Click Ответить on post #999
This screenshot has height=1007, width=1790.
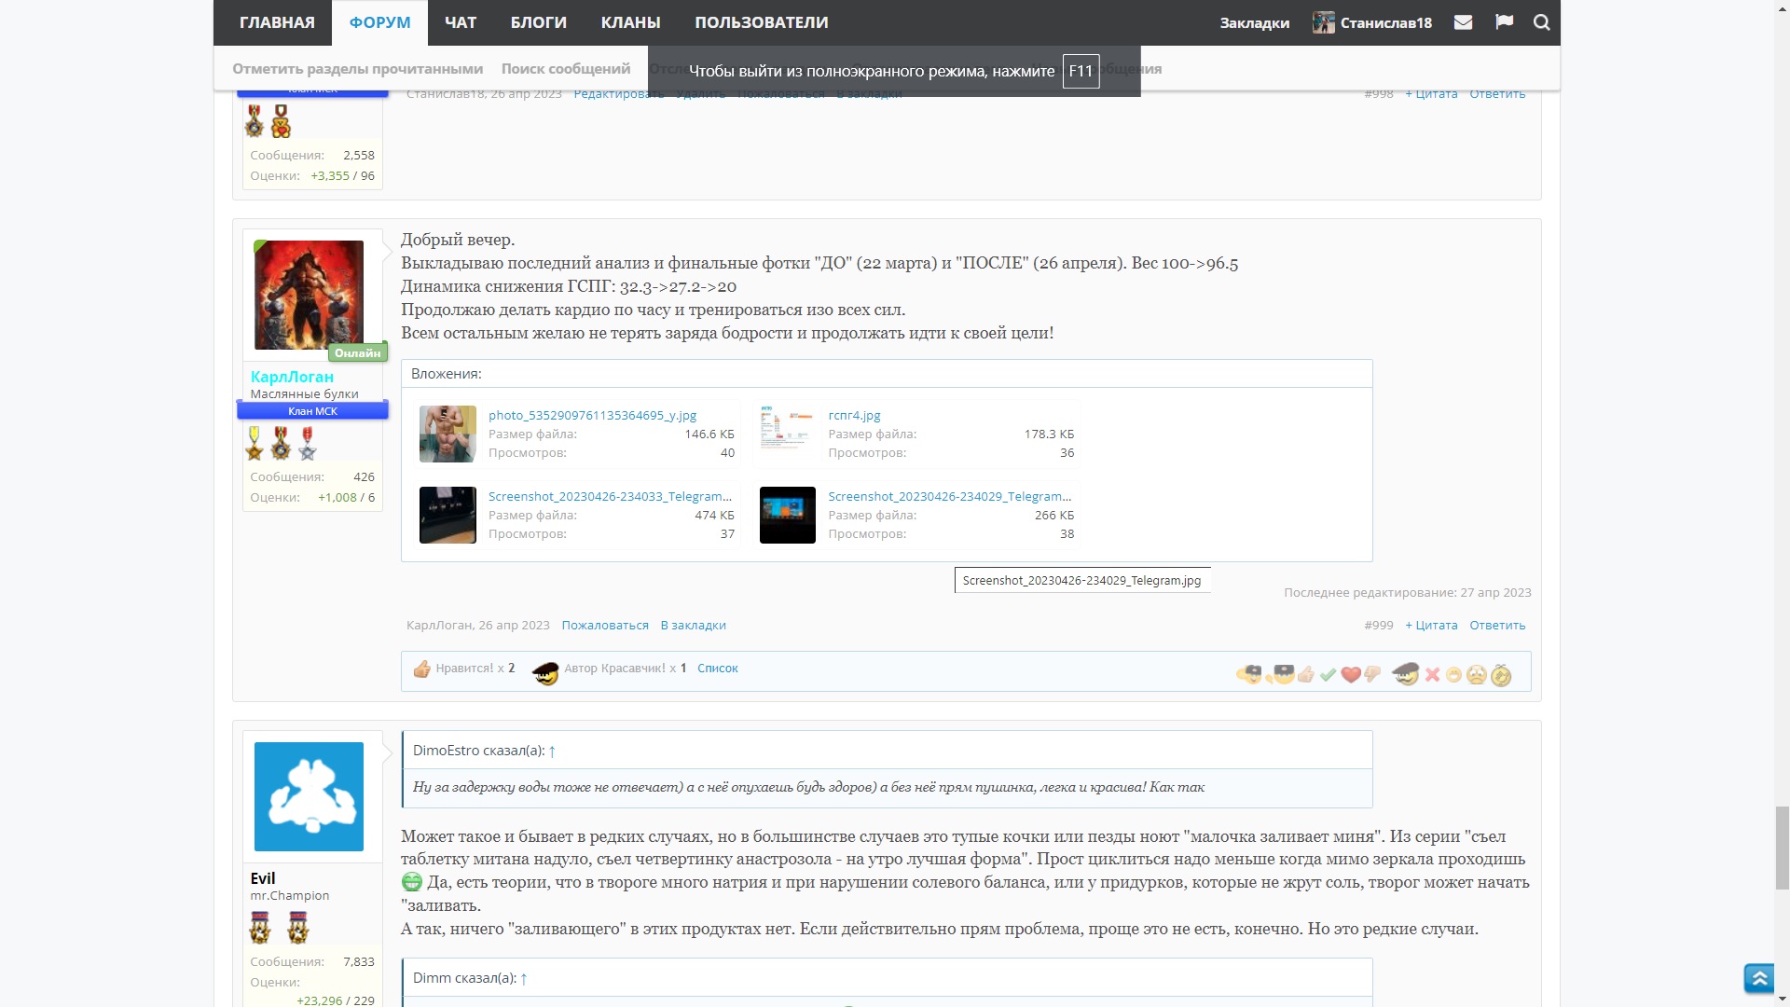click(1496, 626)
